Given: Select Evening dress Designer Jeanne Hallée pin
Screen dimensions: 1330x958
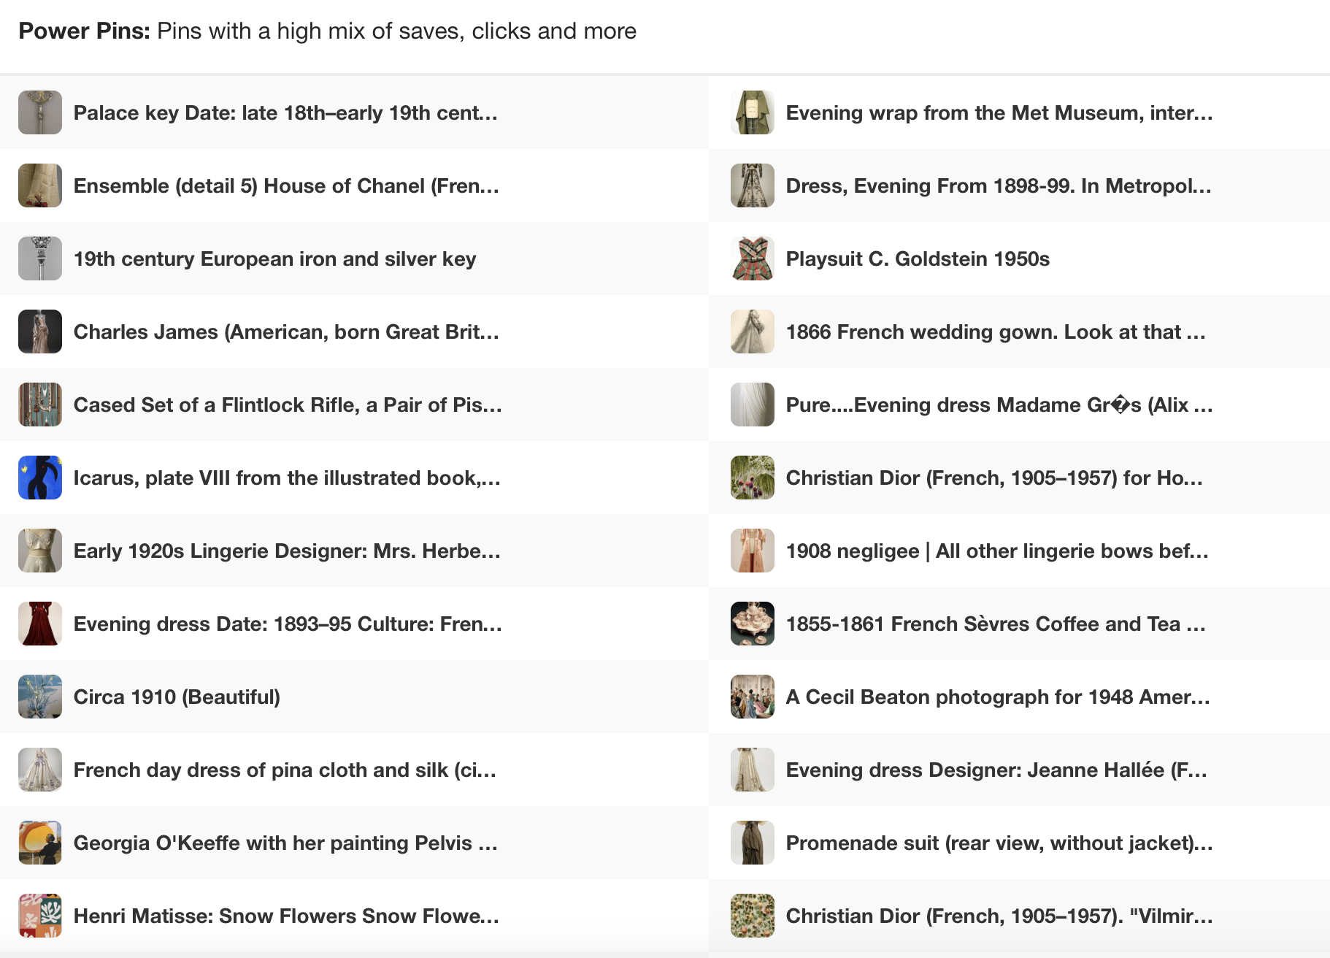Looking at the screenshot, I should (x=996, y=770).
